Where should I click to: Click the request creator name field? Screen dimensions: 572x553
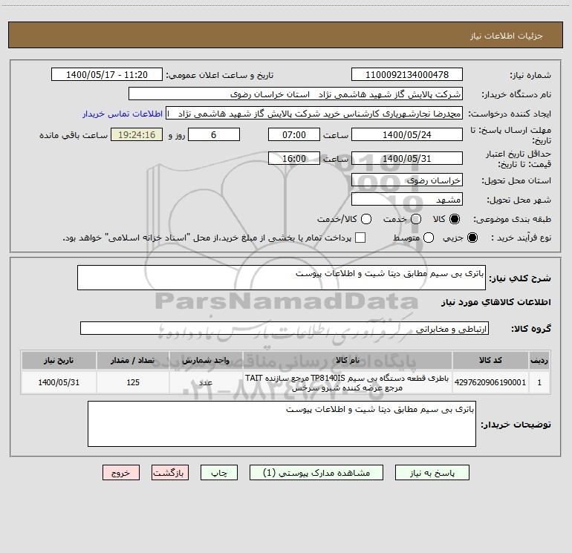314,114
